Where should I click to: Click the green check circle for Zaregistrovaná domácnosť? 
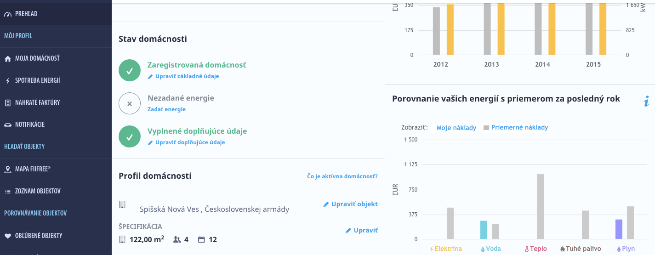(x=130, y=71)
